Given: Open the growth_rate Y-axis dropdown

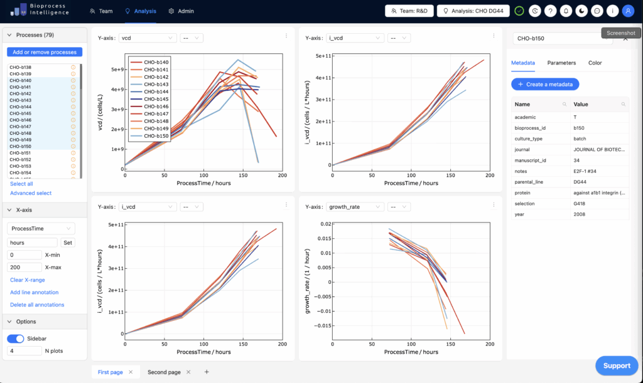Looking at the screenshot, I should 355,207.
